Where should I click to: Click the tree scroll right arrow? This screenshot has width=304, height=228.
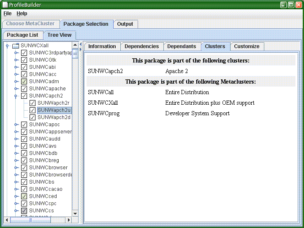point(68,220)
